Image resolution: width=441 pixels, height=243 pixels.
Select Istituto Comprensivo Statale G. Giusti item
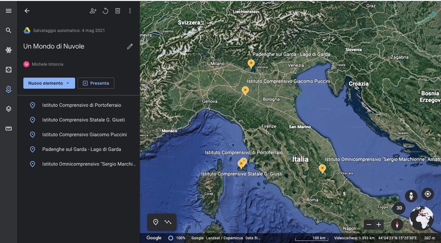(x=78, y=120)
